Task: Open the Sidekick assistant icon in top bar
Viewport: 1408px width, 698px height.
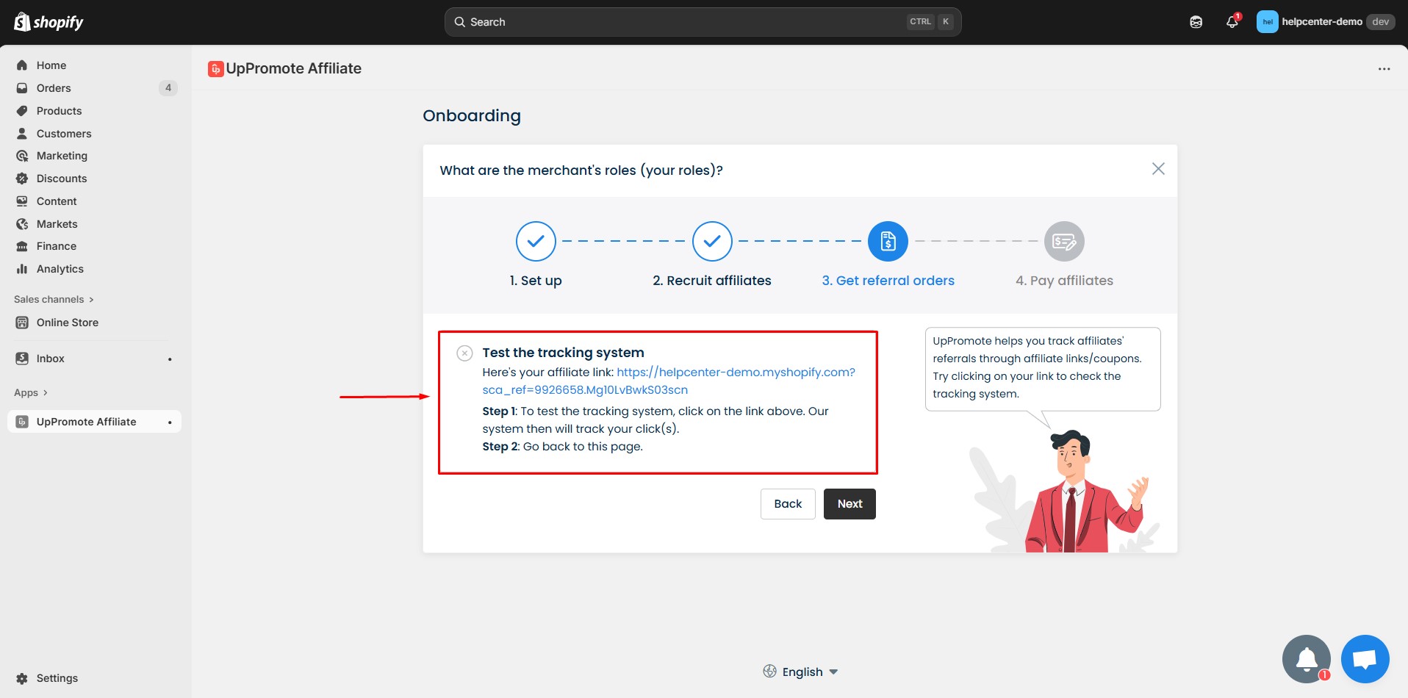Action: tap(1196, 22)
